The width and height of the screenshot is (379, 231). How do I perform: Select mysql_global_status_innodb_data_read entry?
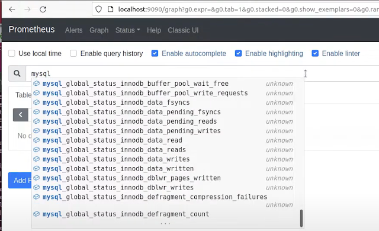(x=168, y=140)
